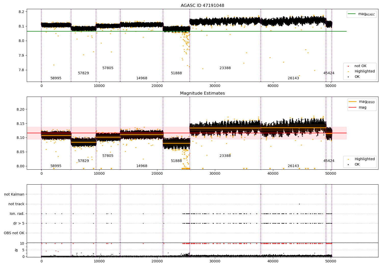Click obsid label '26143' in the AGASC ID plot
This screenshot has width=382, height=267.
[x=293, y=78]
